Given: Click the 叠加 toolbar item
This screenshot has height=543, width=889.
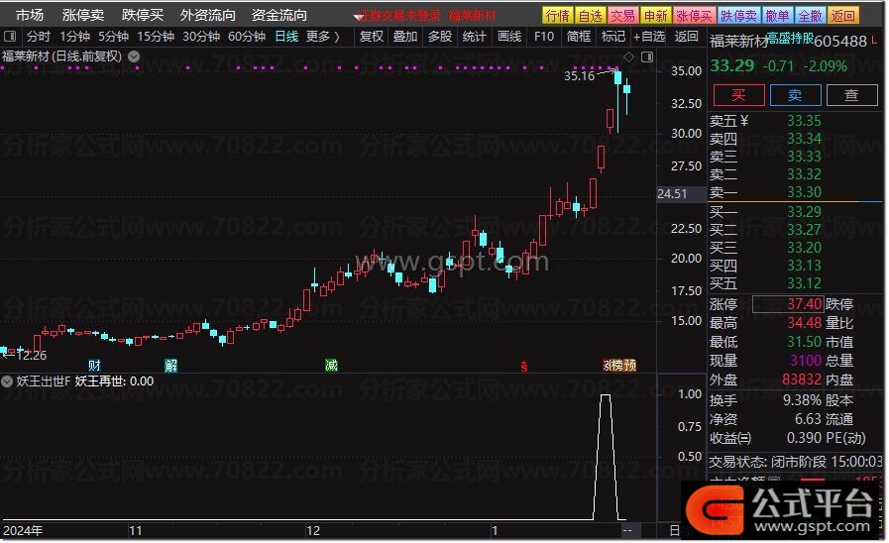Looking at the screenshot, I should tap(405, 37).
